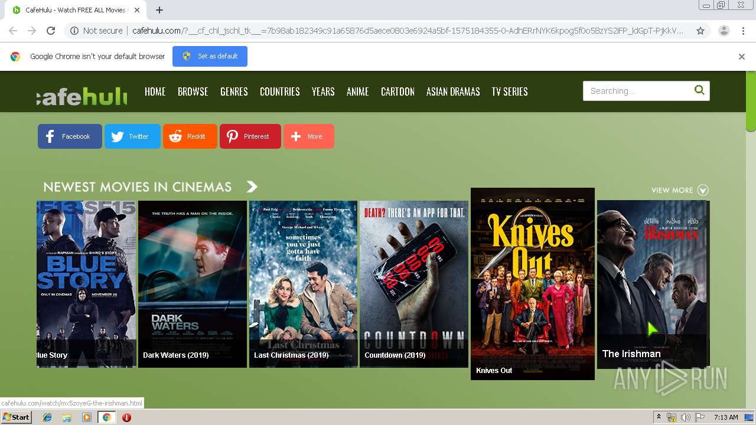Open the COUNTRIES menu
Screen dimensions: 756x425
[x=280, y=91]
